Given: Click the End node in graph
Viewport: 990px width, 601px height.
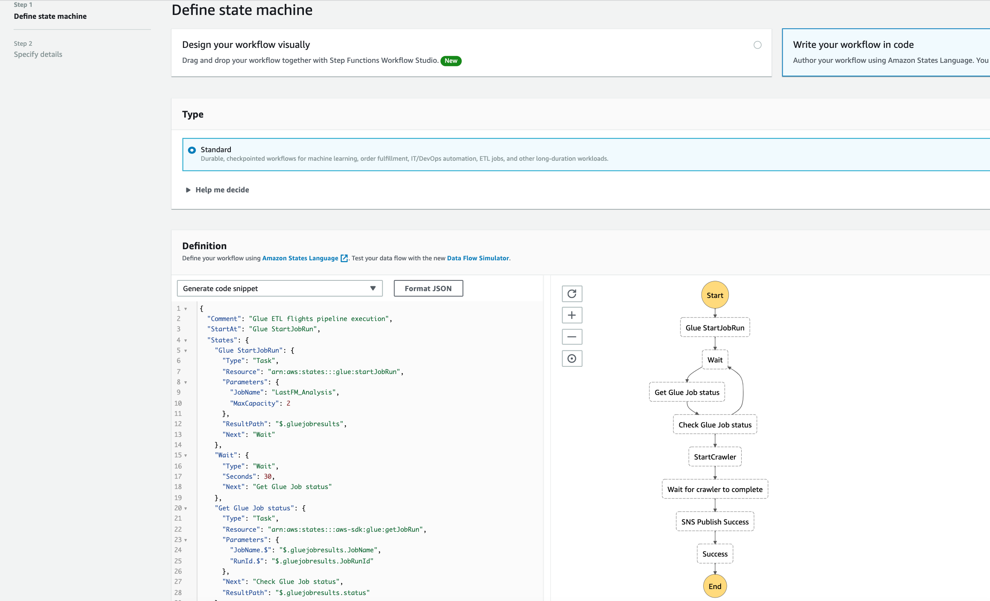Looking at the screenshot, I should 715,586.
